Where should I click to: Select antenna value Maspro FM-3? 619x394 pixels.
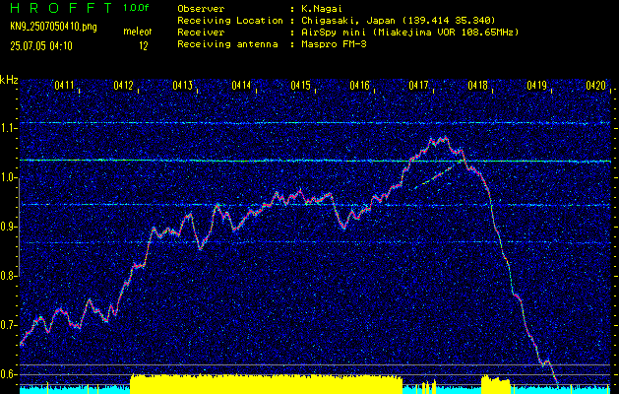click(x=334, y=44)
